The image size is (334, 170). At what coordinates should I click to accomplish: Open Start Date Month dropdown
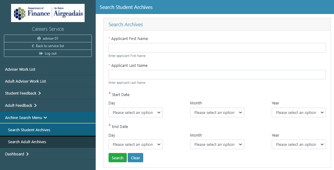(x=217, y=112)
